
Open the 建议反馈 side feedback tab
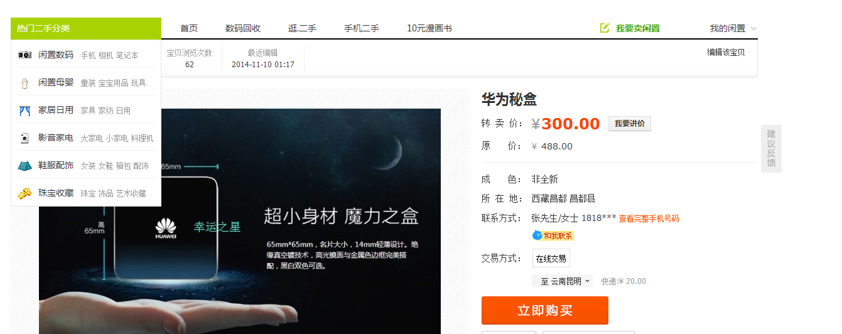click(771, 149)
